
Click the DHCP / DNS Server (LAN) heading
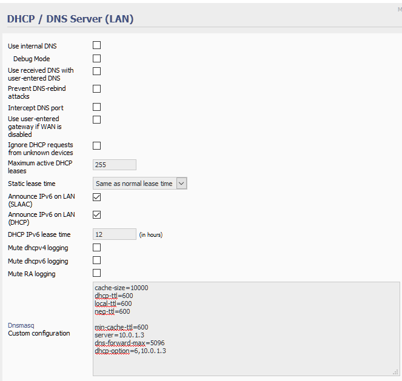70,19
